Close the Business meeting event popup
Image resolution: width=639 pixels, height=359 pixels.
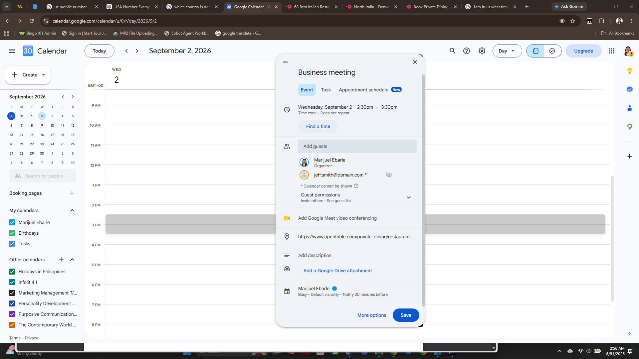point(415,62)
